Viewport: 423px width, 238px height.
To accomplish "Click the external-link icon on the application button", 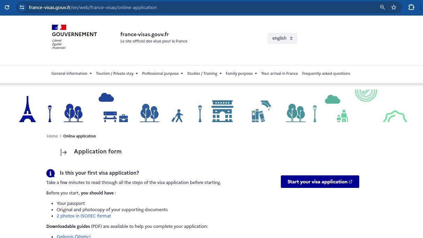I will point(350,181).
